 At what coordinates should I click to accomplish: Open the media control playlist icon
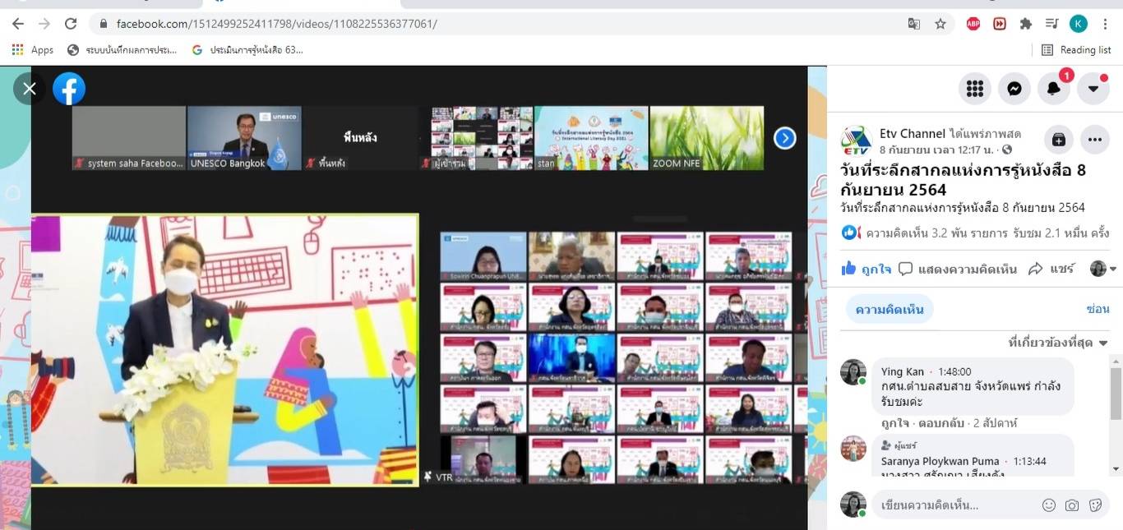tap(1051, 24)
